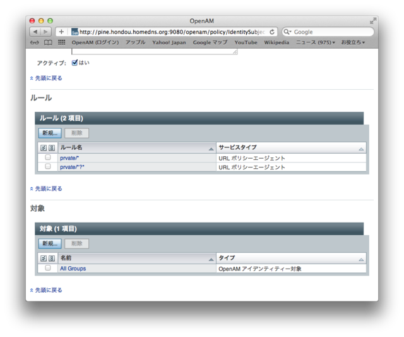Uncheck the アクティブ はい checkbox
The width and height of the screenshot is (404, 337).
(74, 63)
